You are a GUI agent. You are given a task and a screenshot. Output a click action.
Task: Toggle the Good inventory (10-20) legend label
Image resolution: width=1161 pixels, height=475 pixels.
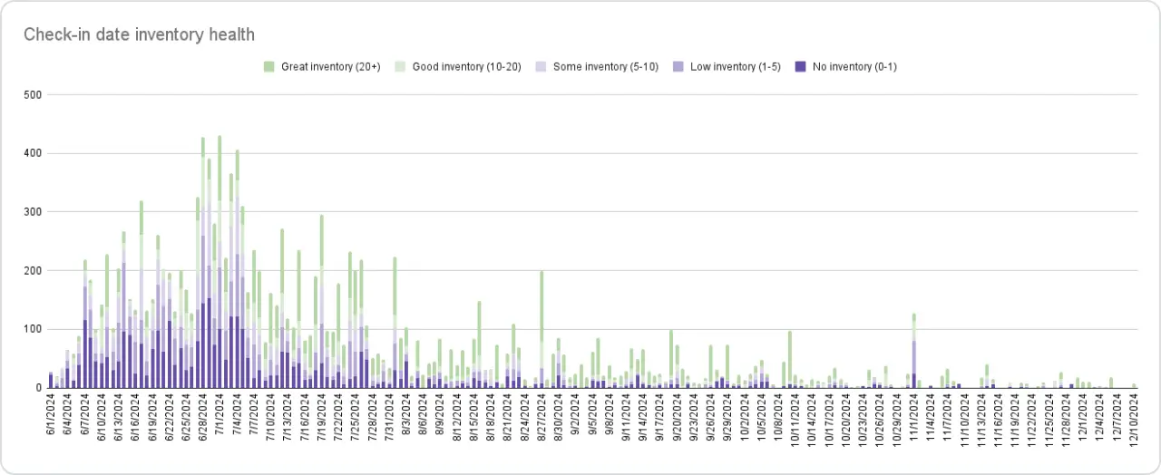(466, 67)
